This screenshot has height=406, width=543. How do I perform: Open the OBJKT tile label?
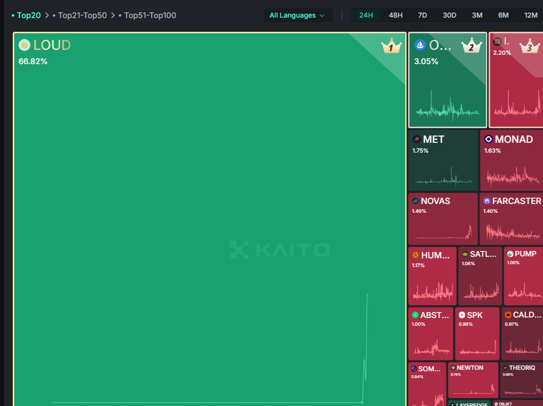(x=505, y=404)
